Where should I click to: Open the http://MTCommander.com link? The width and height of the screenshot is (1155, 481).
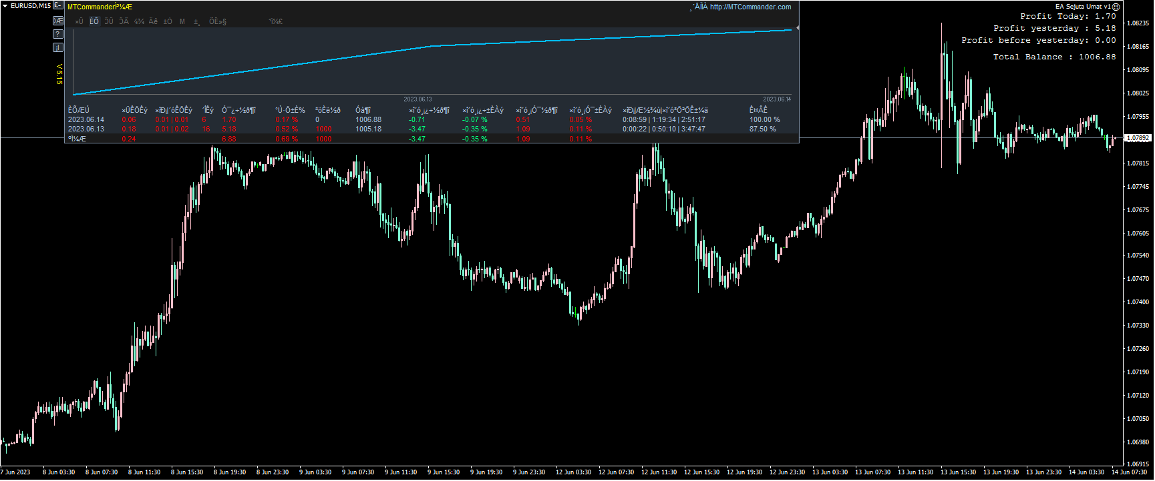pyautogui.click(x=750, y=7)
